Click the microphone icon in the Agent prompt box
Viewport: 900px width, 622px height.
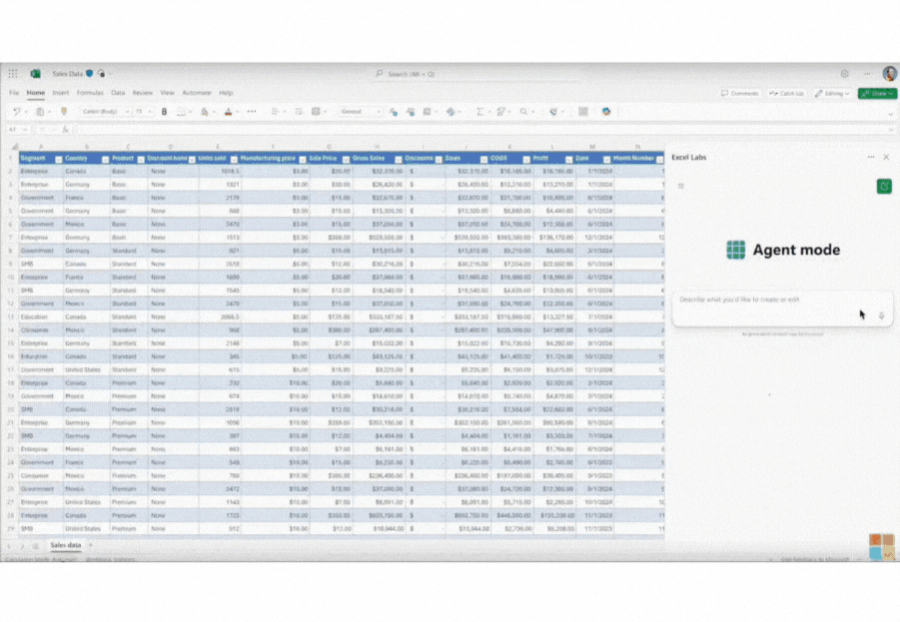click(881, 315)
